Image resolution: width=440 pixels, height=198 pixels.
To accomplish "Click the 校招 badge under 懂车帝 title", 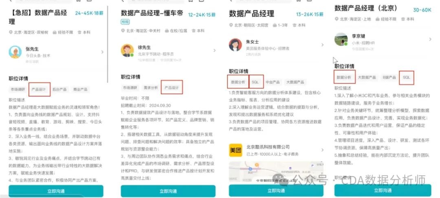I will tap(125, 22).
